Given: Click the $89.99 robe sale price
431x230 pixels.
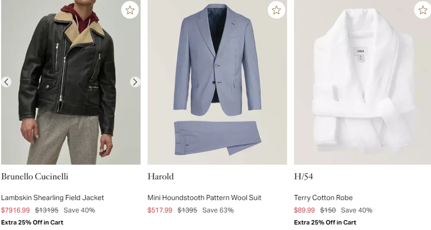Looking at the screenshot, I should [x=304, y=210].
